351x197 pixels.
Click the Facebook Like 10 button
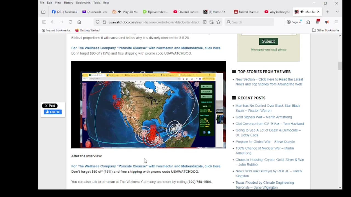[53, 112]
